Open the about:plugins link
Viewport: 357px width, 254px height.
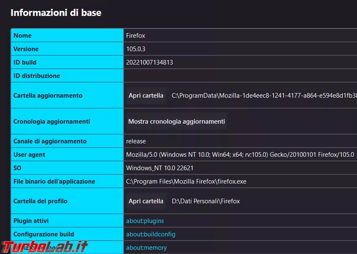tap(145, 221)
